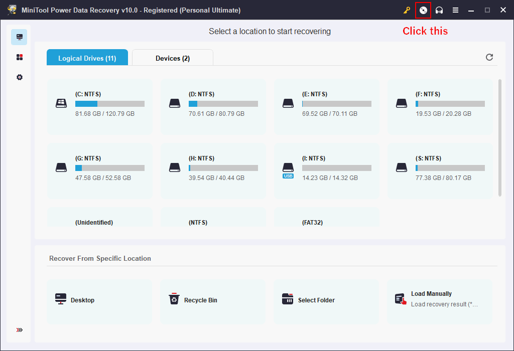Select the D: NTFS drive icon
The width and height of the screenshot is (514, 351).
[x=175, y=103]
